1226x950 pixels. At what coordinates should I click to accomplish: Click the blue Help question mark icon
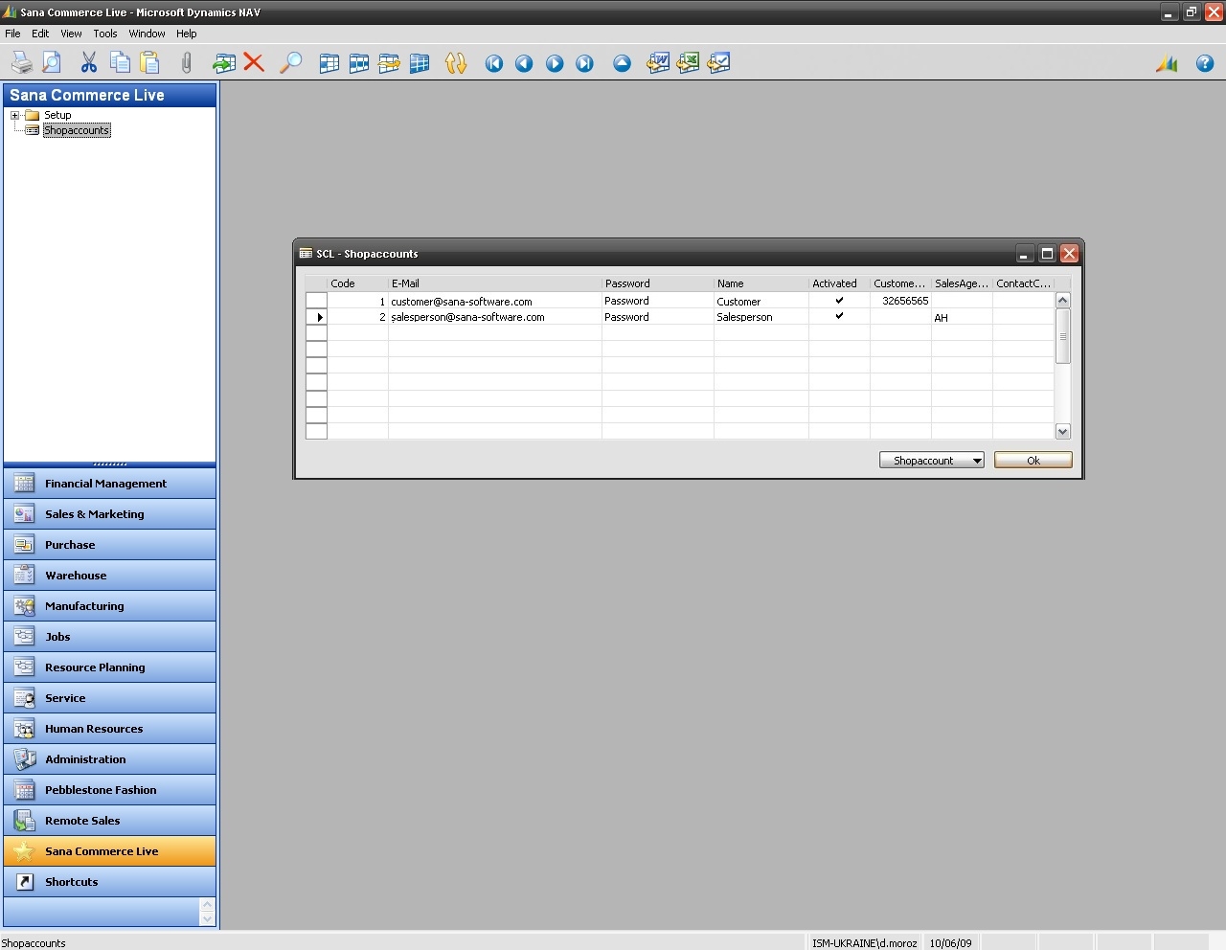click(x=1205, y=63)
